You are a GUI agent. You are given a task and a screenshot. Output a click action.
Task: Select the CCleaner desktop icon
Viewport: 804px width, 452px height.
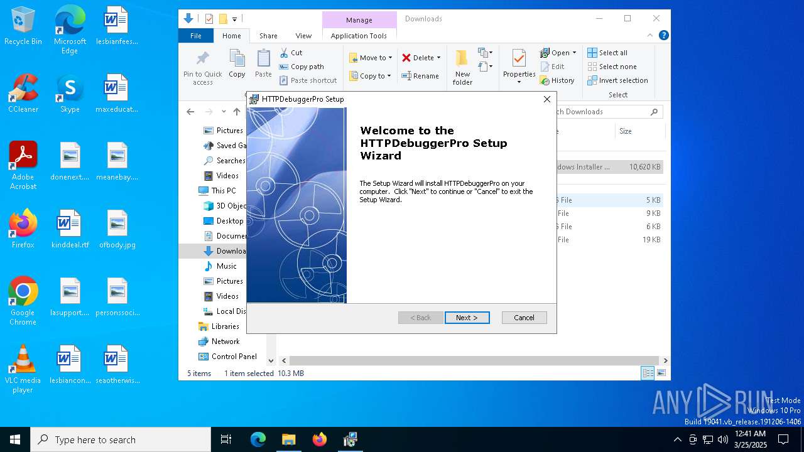tap(23, 94)
